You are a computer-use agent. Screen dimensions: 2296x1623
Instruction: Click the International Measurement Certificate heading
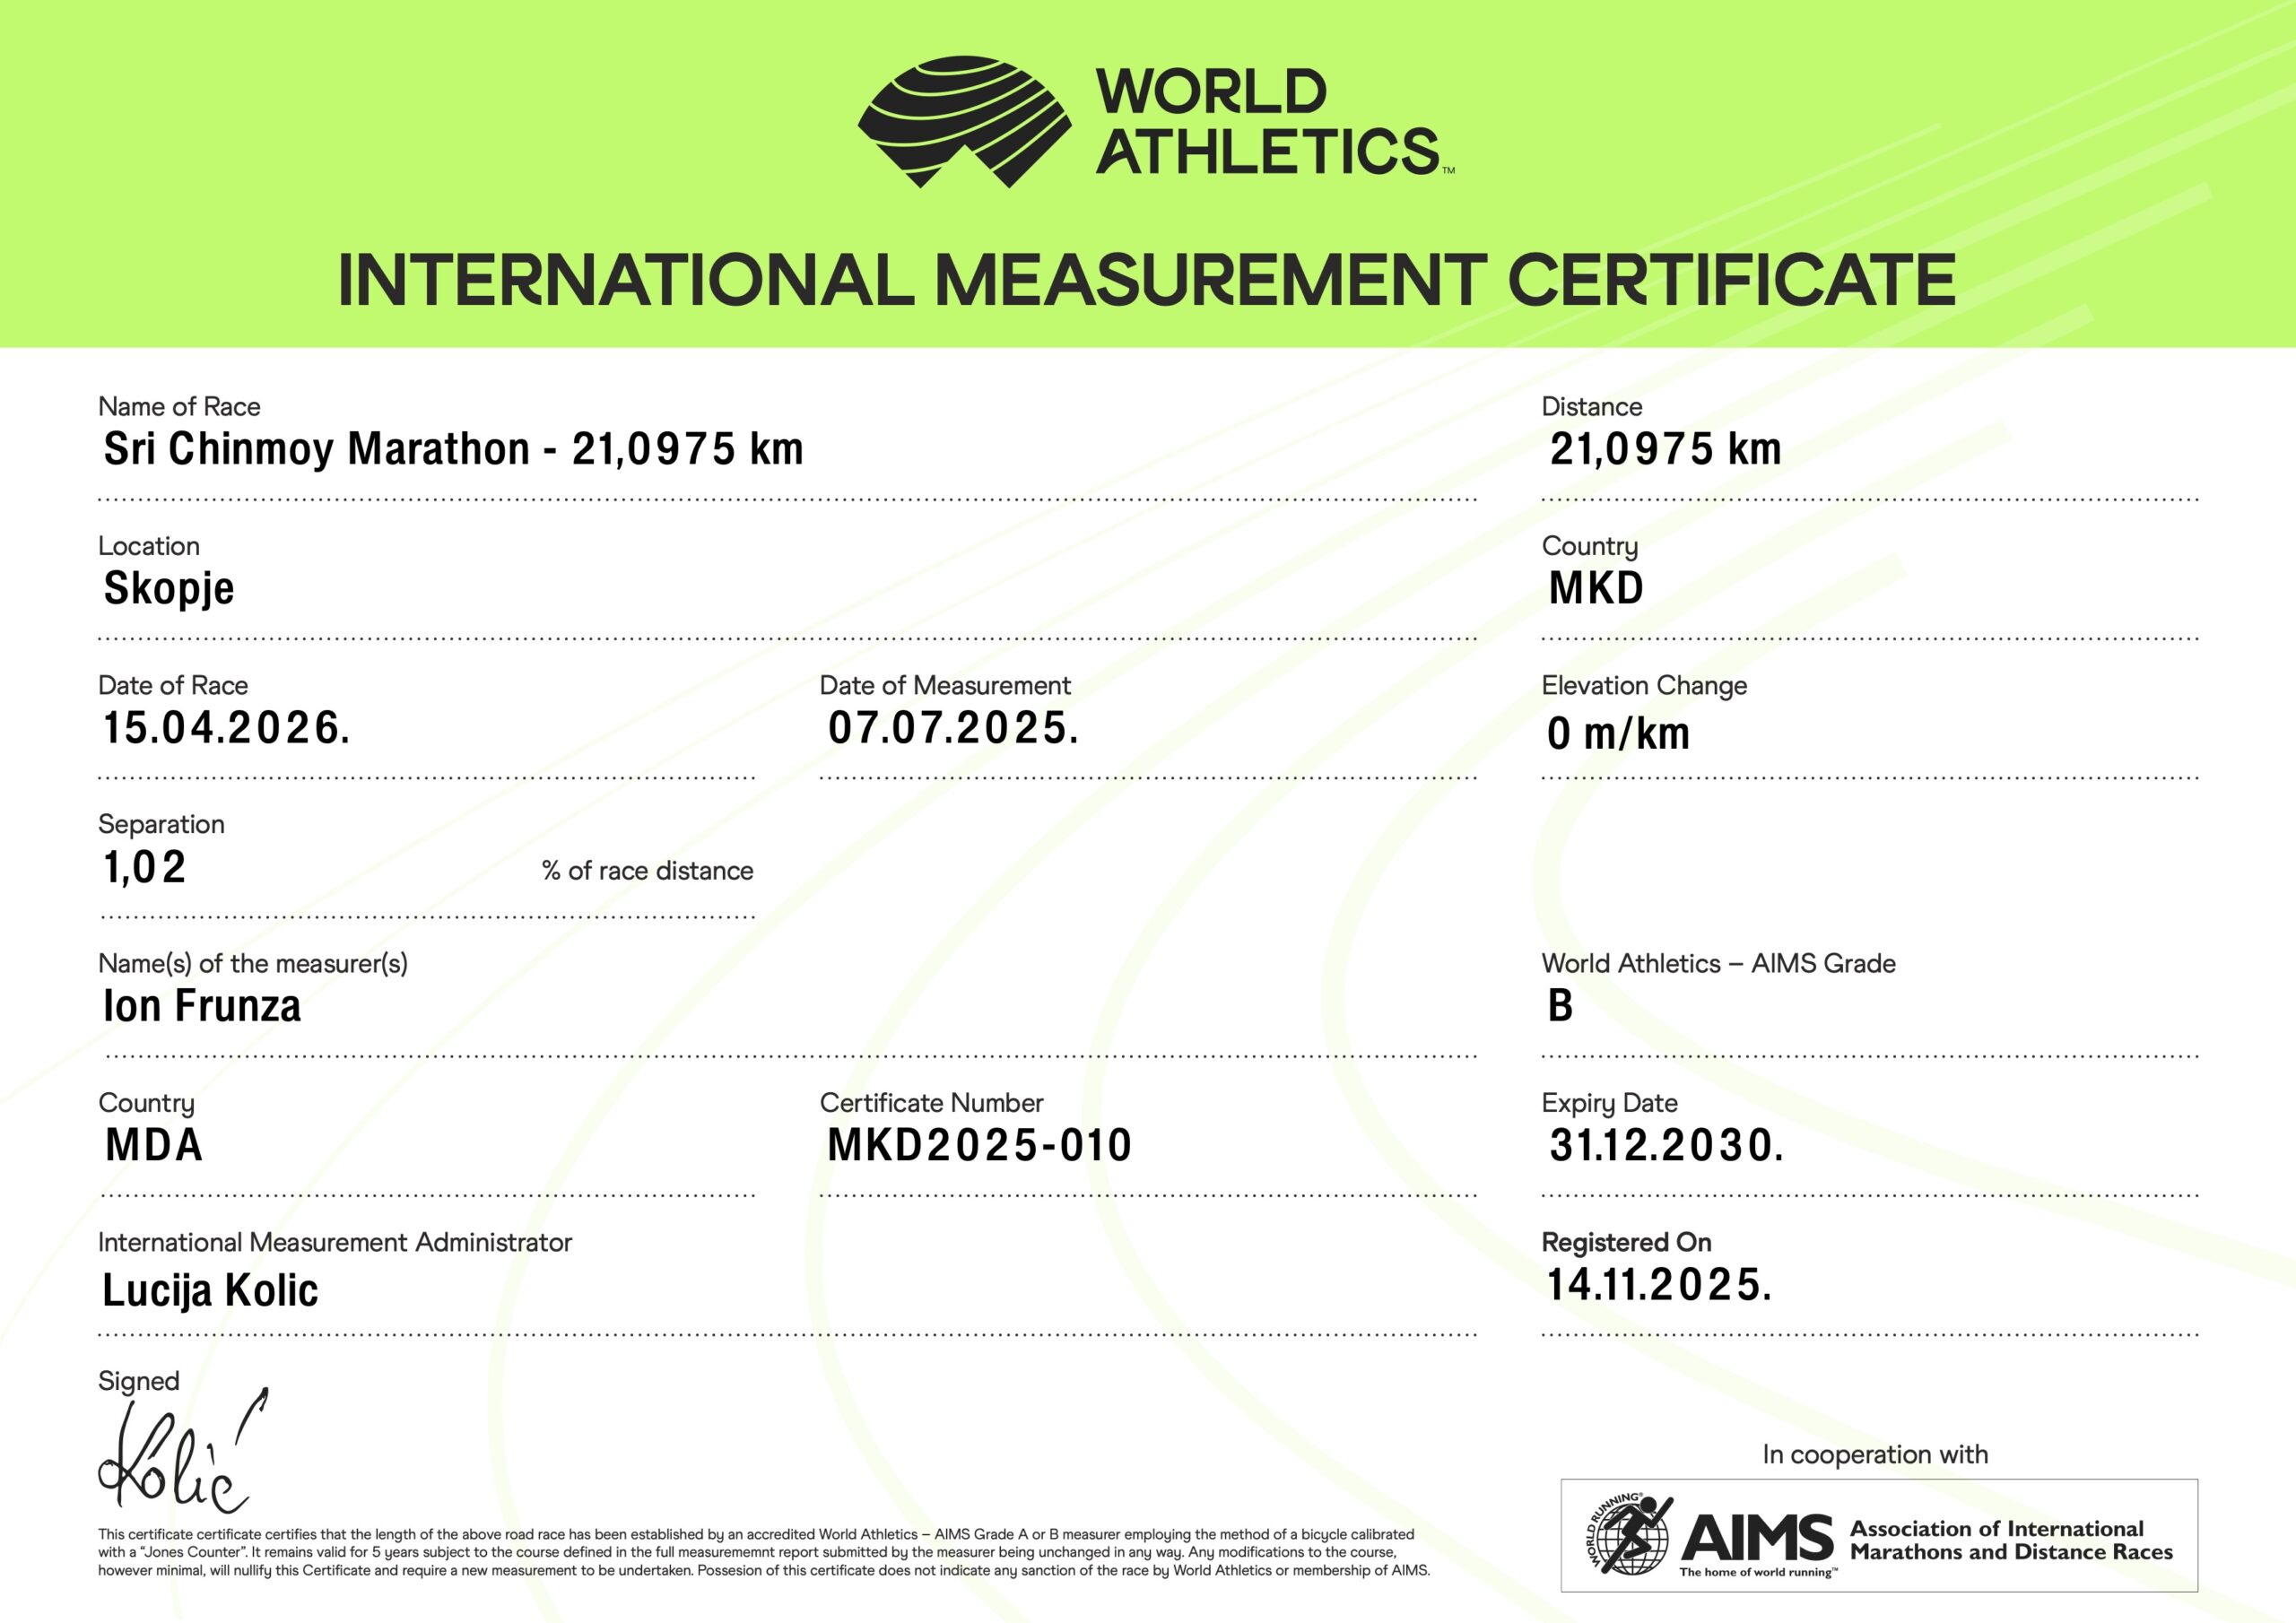click(x=1146, y=280)
